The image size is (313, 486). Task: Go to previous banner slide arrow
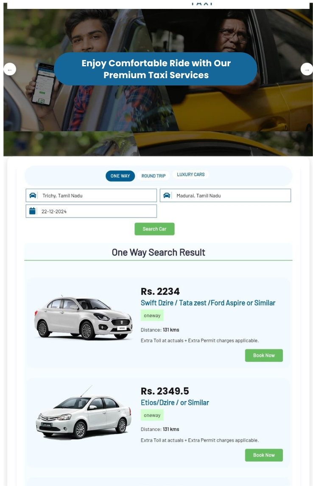point(10,69)
